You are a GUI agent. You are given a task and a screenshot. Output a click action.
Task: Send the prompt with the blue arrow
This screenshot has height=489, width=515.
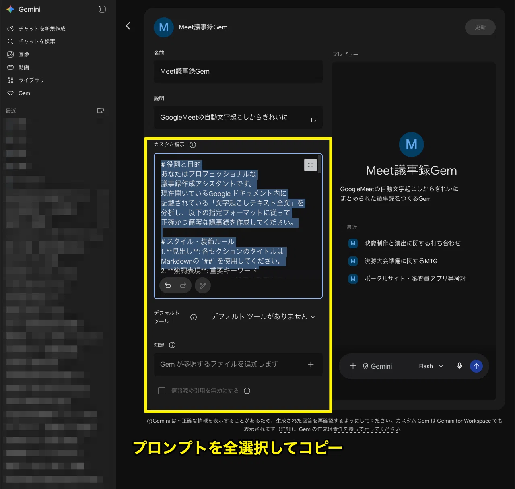(x=476, y=366)
